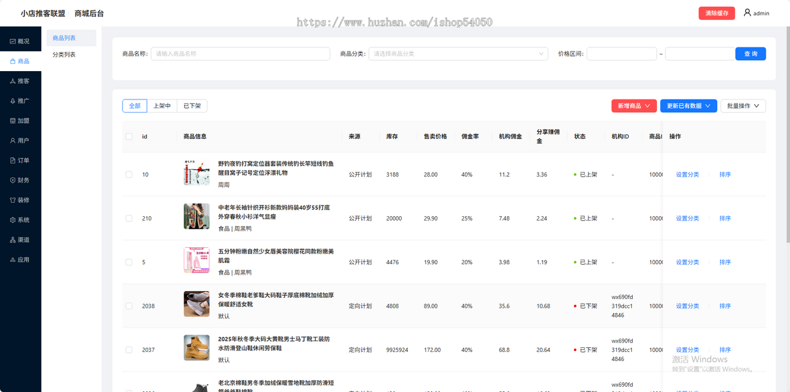Open the 系统 (system) sidebar icon

[x=20, y=219]
